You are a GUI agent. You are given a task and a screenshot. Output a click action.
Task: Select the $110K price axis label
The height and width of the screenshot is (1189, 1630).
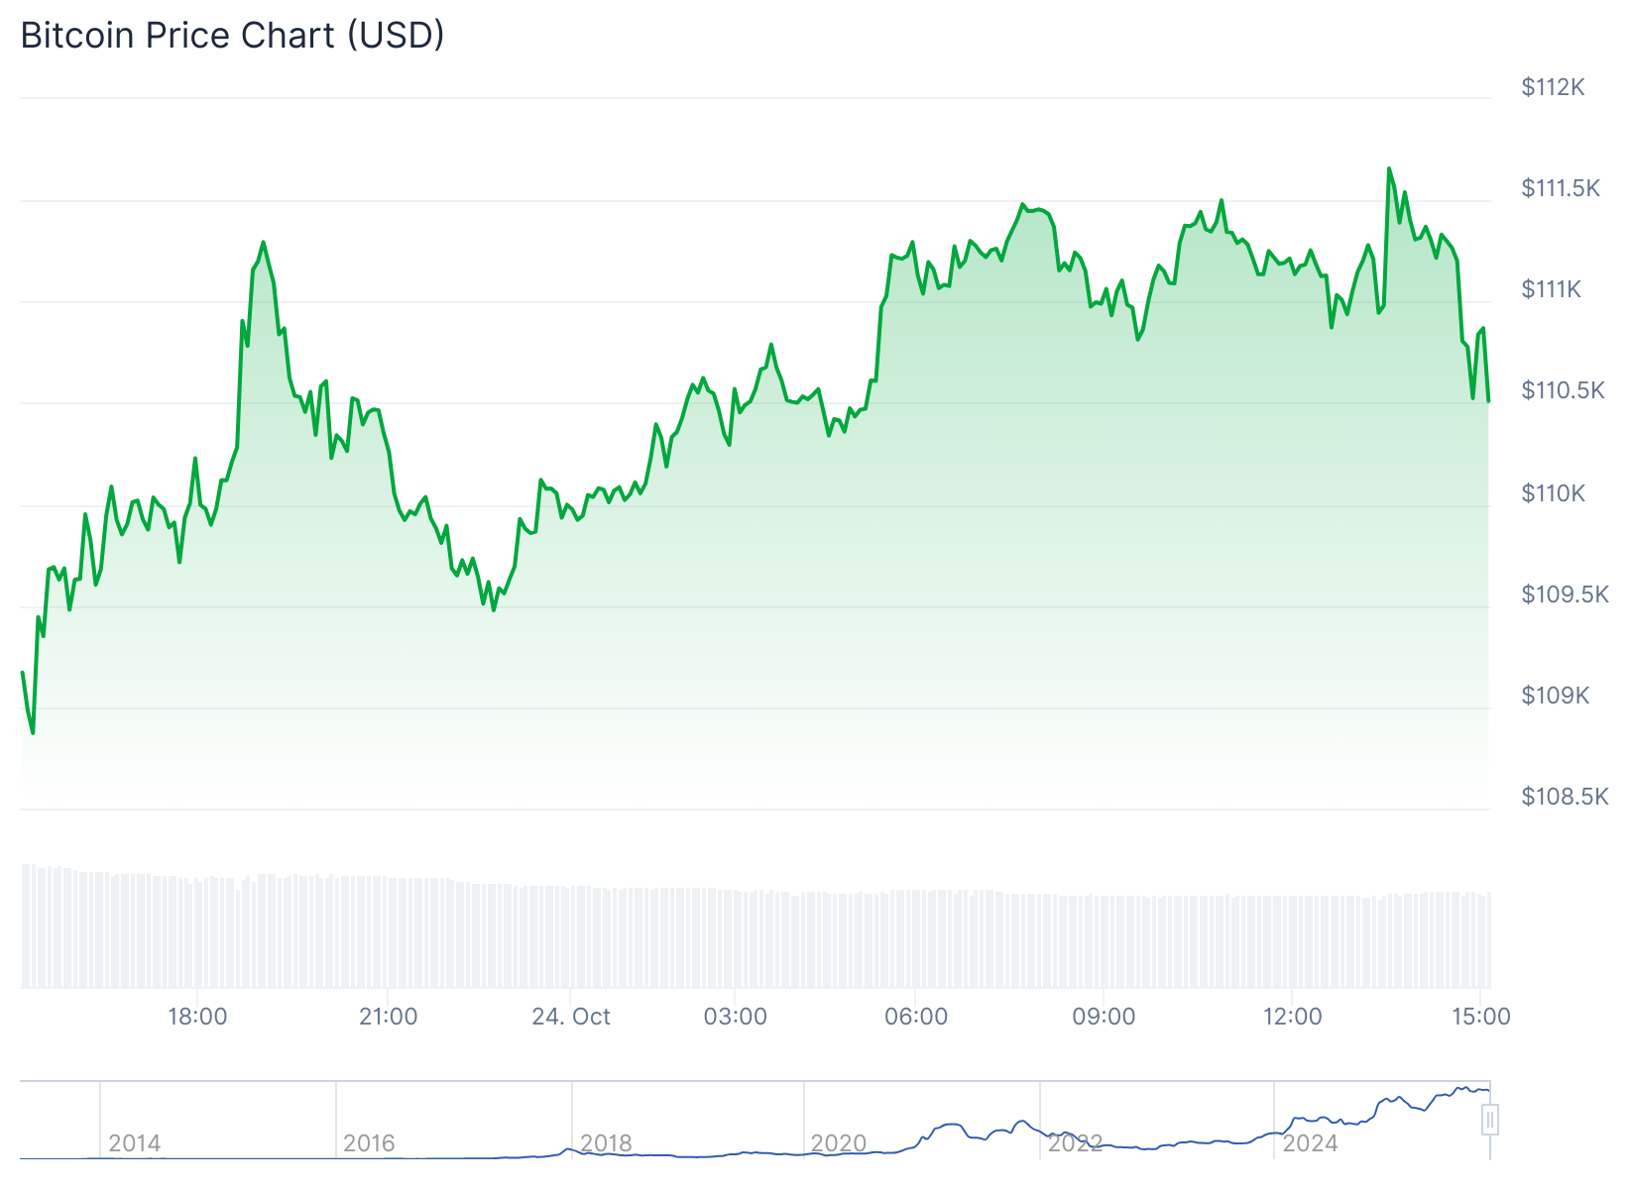click(x=1553, y=493)
